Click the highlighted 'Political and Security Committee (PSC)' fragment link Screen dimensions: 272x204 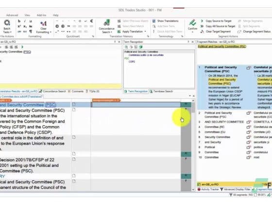[222, 46]
